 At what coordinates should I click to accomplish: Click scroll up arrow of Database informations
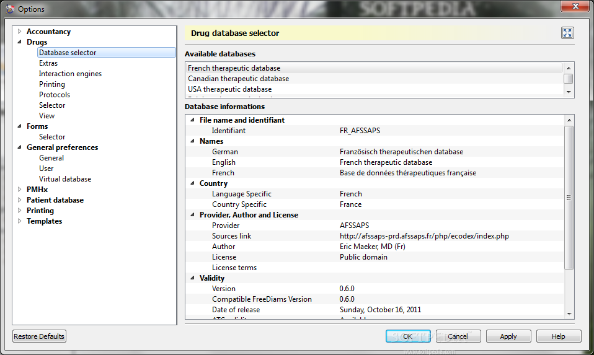point(569,120)
